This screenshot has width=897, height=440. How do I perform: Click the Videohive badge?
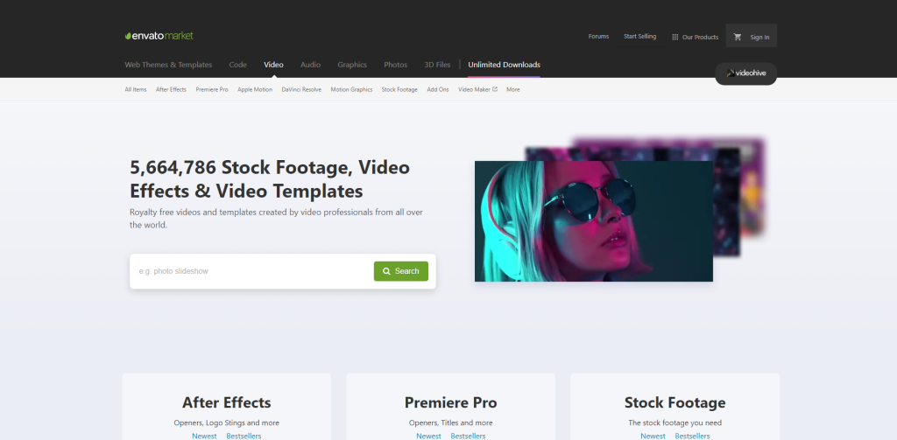click(746, 73)
